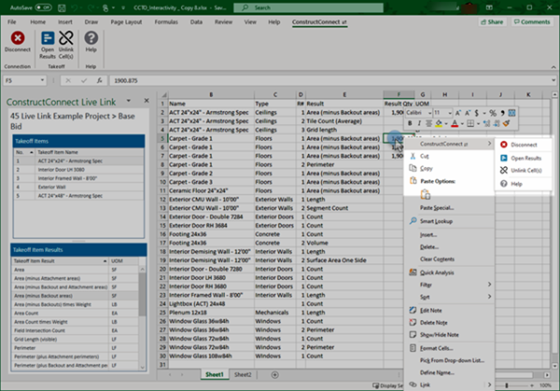Switch to the Sheet2 tab
The height and width of the screenshot is (391, 560).
point(243,374)
